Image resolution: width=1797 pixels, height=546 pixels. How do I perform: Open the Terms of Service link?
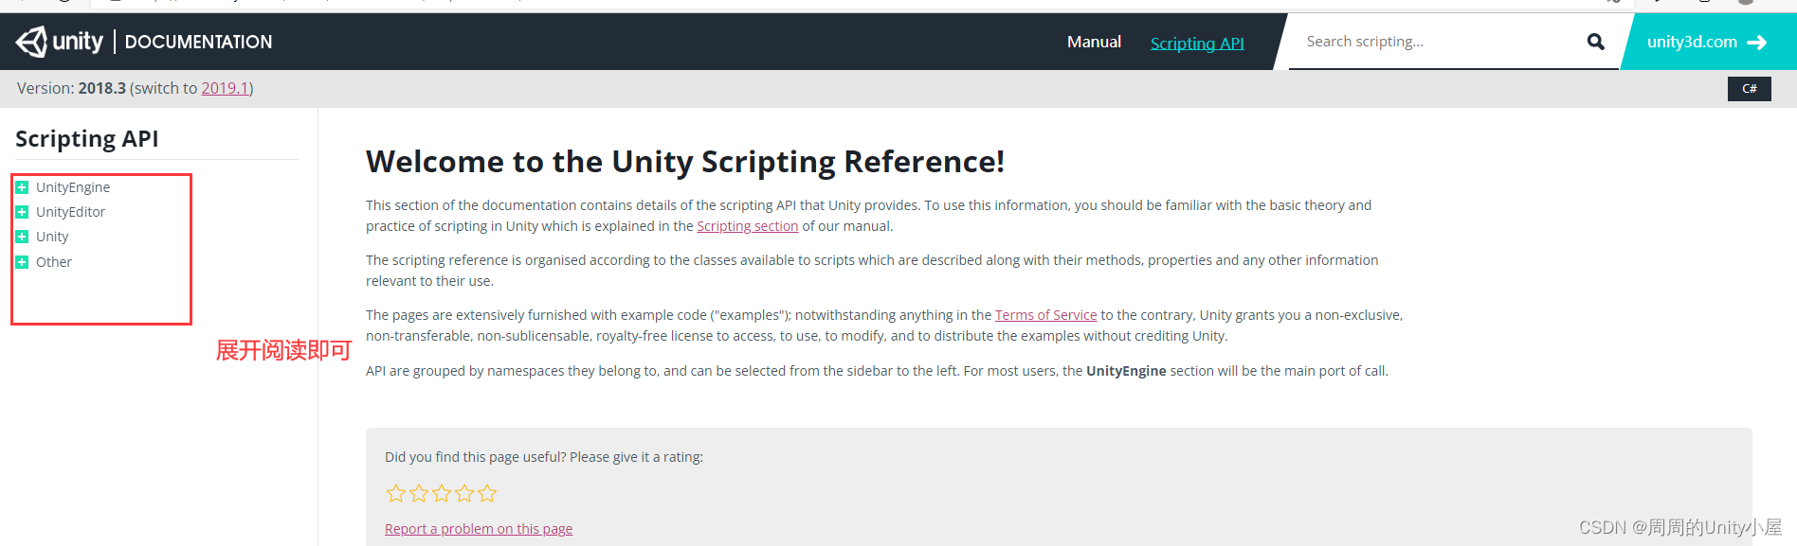[1045, 315]
